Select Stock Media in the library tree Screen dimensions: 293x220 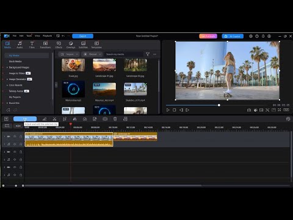15,61
